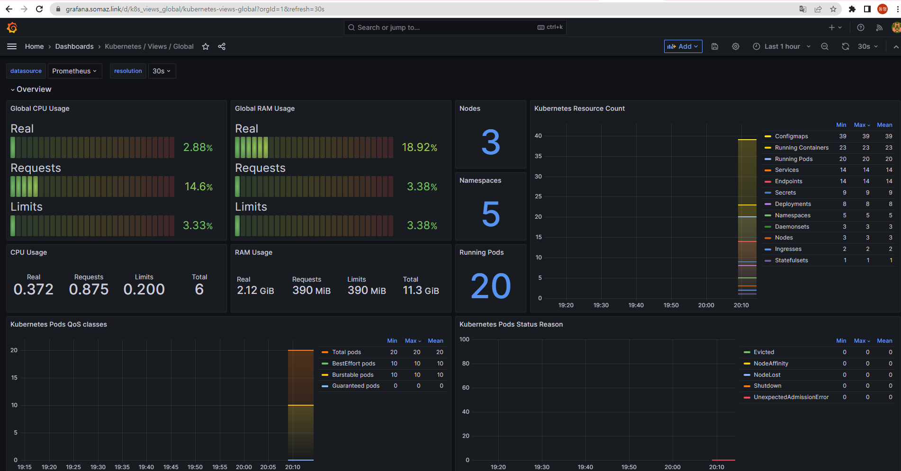The height and width of the screenshot is (471, 901).
Task: Bookmark this page with the star
Action: [833, 9]
